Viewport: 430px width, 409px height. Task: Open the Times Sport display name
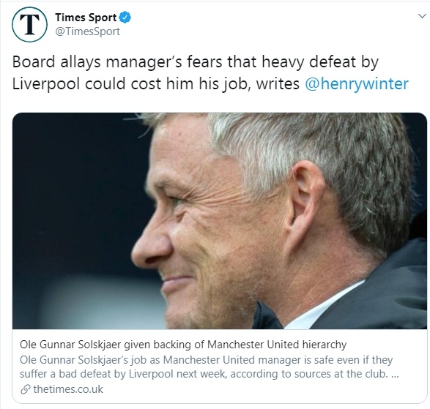click(86, 18)
